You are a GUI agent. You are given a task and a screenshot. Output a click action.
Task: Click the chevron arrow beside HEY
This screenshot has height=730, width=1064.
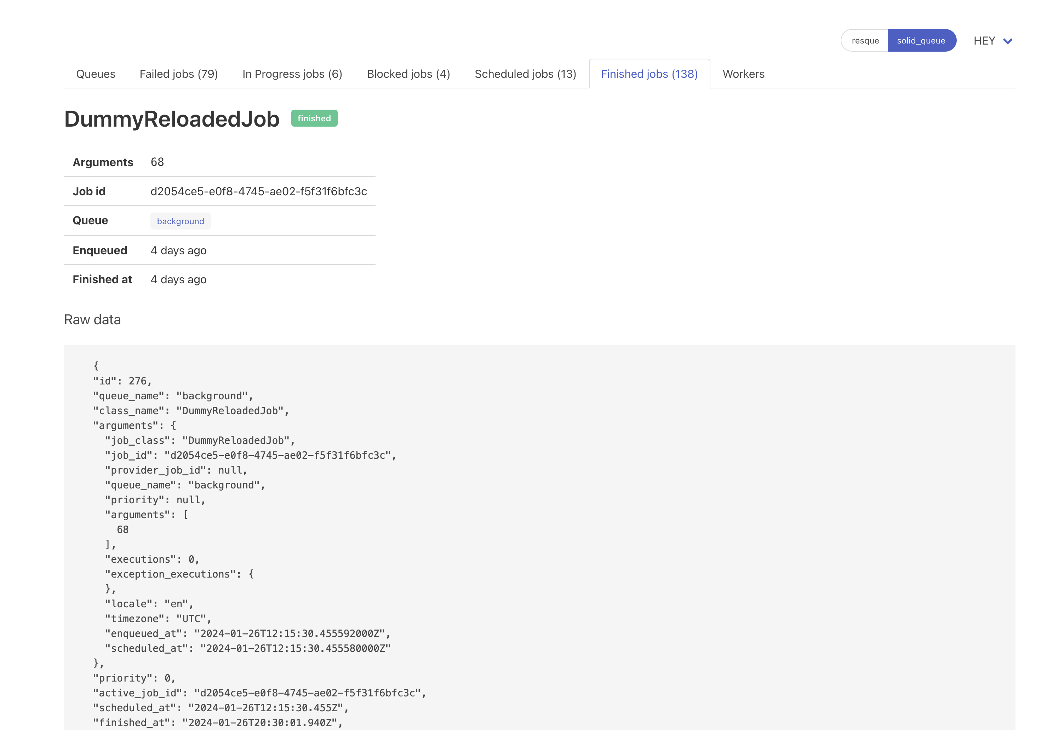(x=1007, y=41)
